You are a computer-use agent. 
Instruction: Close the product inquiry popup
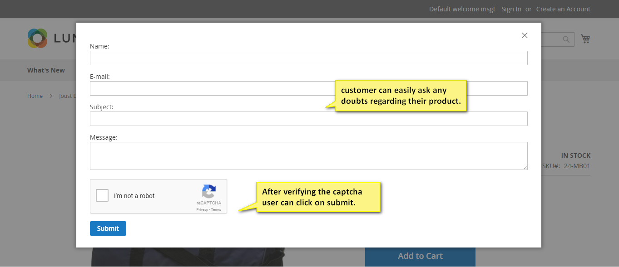[525, 35]
